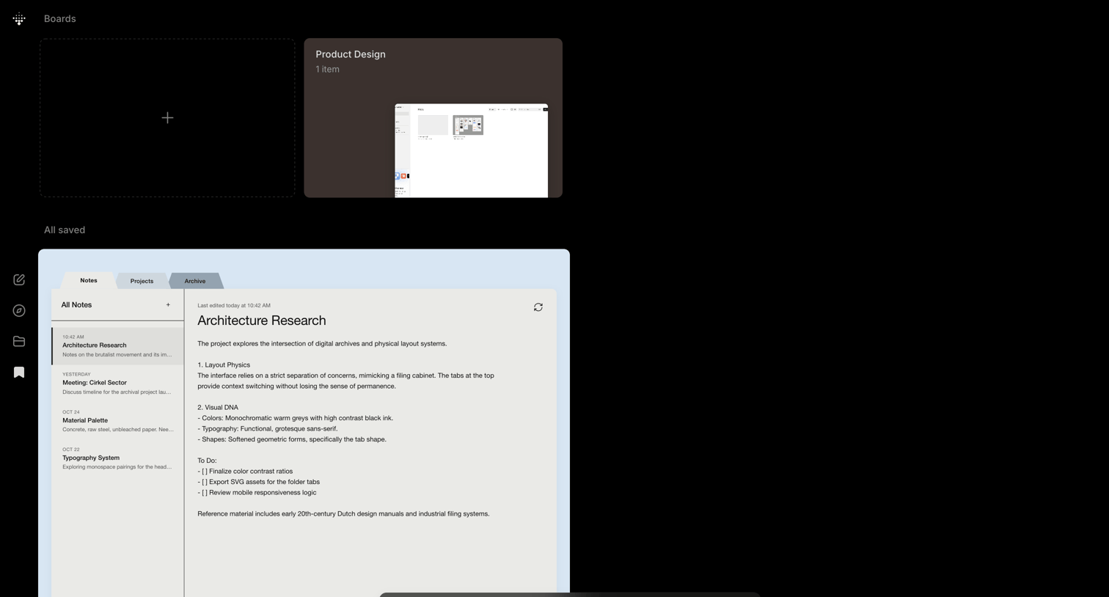Click the refresh sync icon in note

tap(538, 307)
